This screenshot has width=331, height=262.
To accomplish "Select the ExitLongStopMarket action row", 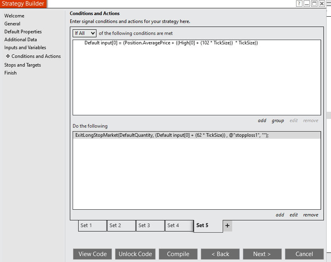I will click(x=197, y=135).
